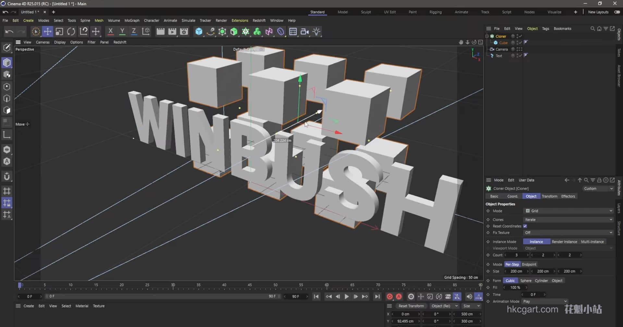Screen dimensions: 623x327
Task: Go to end of animation
Action: click(377, 297)
